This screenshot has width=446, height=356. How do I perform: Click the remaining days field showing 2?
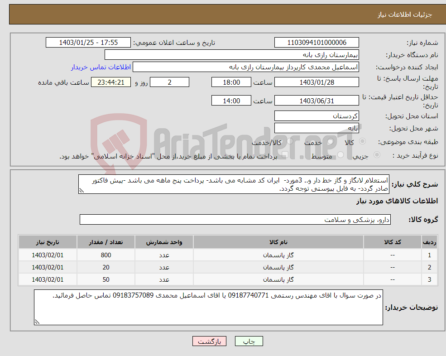coord(169,82)
